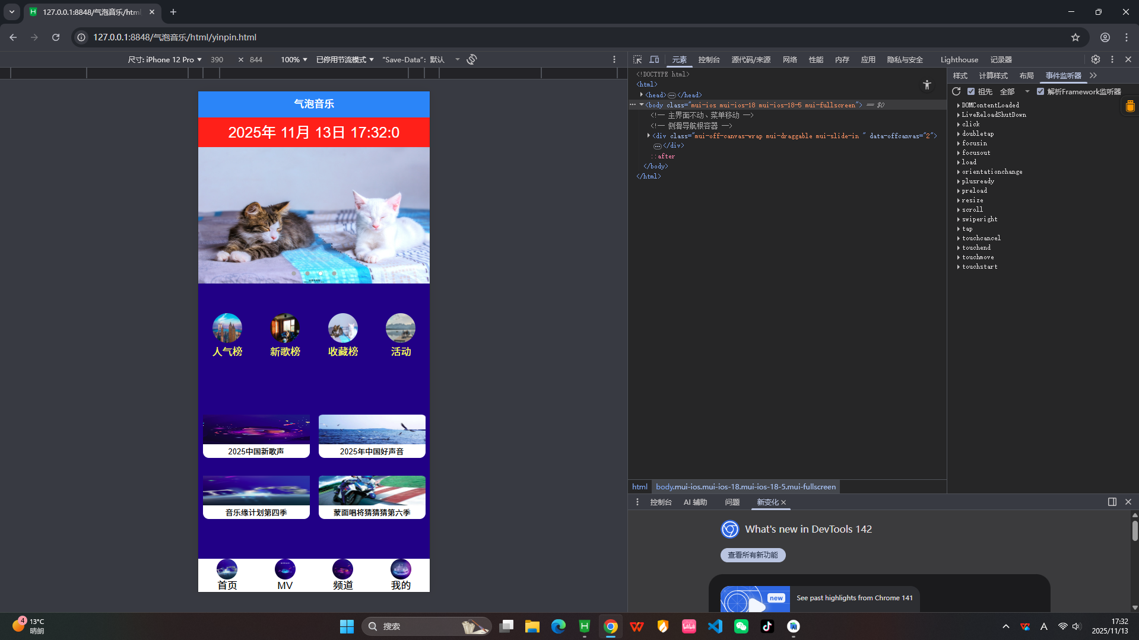Click the 查看所有新功能 button

753,555
